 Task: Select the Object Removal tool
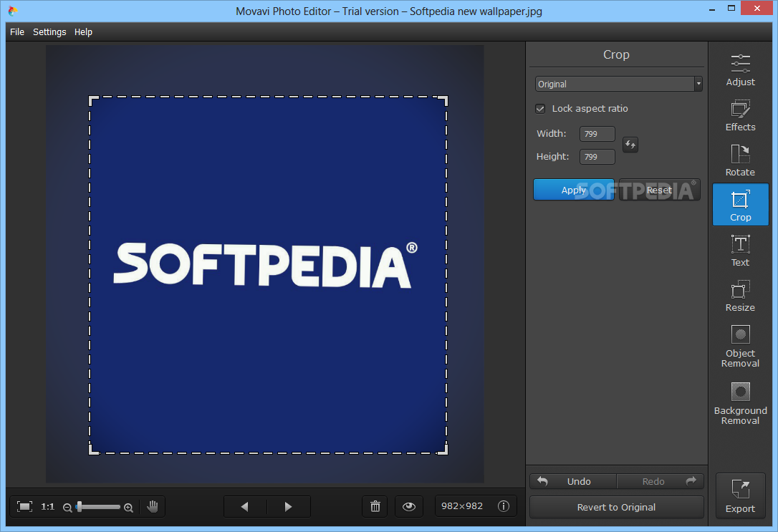(740, 346)
